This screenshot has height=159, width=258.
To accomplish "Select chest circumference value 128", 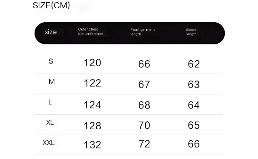I will [92, 125].
